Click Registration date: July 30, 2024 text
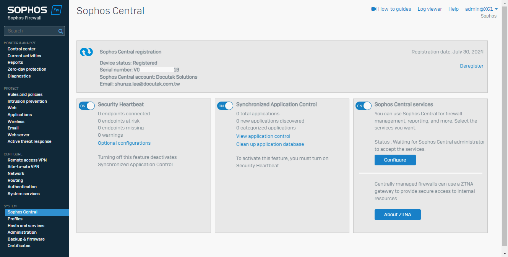Screen dimensions: 508x257 coord(448,52)
